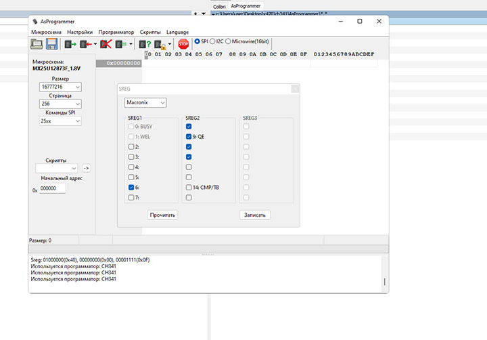Stop the operation with the STOP sign icon
This screenshot has width=487, height=340.
(x=183, y=44)
